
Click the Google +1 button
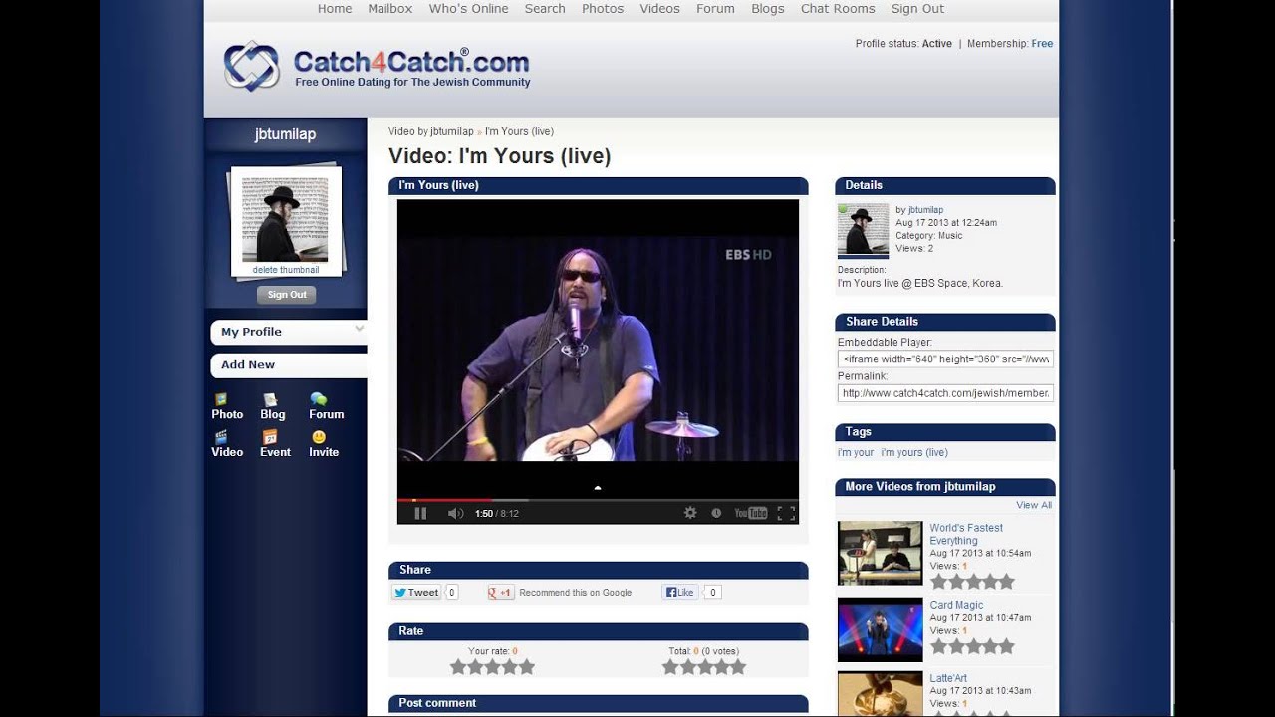click(500, 592)
